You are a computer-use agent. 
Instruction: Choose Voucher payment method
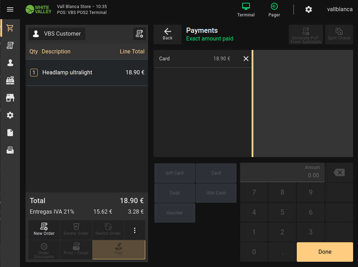[175, 213]
